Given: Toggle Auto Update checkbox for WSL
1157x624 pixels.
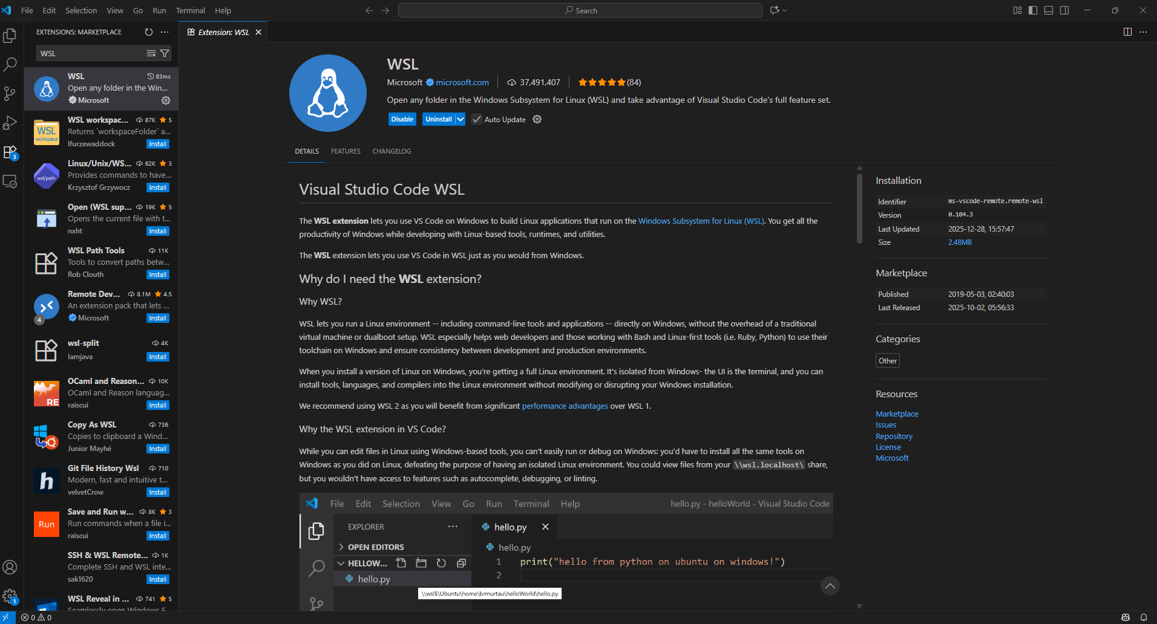Looking at the screenshot, I should (477, 119).
